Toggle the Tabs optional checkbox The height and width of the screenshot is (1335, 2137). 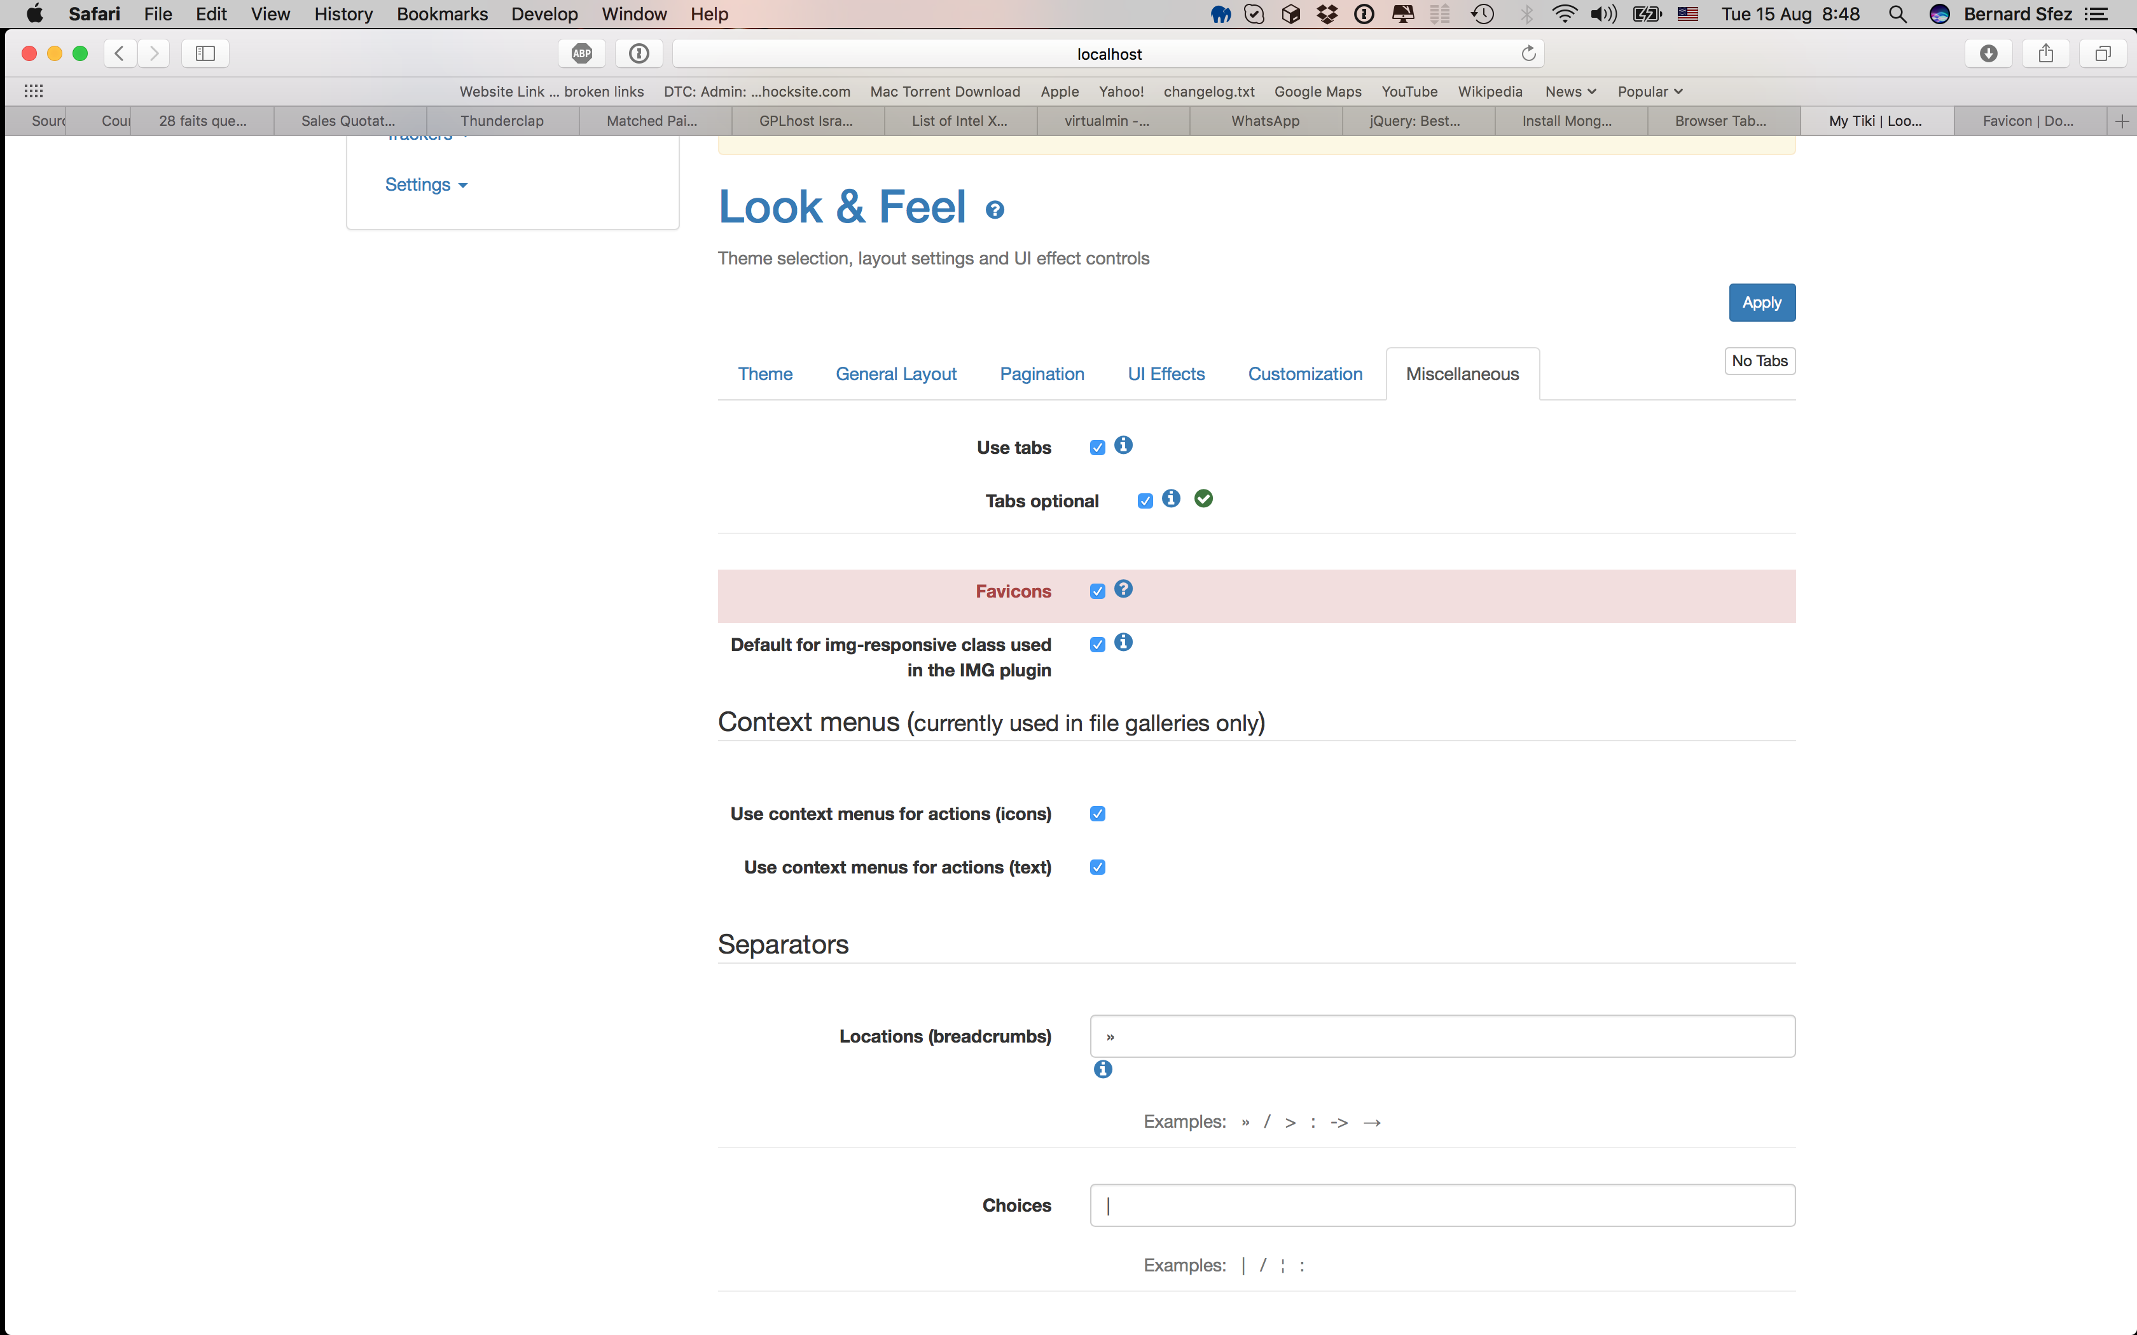(x=1145, y=502)
